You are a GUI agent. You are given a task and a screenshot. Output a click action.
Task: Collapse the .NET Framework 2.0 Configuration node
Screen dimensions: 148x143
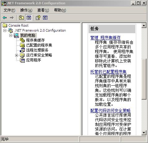point(5,30)
